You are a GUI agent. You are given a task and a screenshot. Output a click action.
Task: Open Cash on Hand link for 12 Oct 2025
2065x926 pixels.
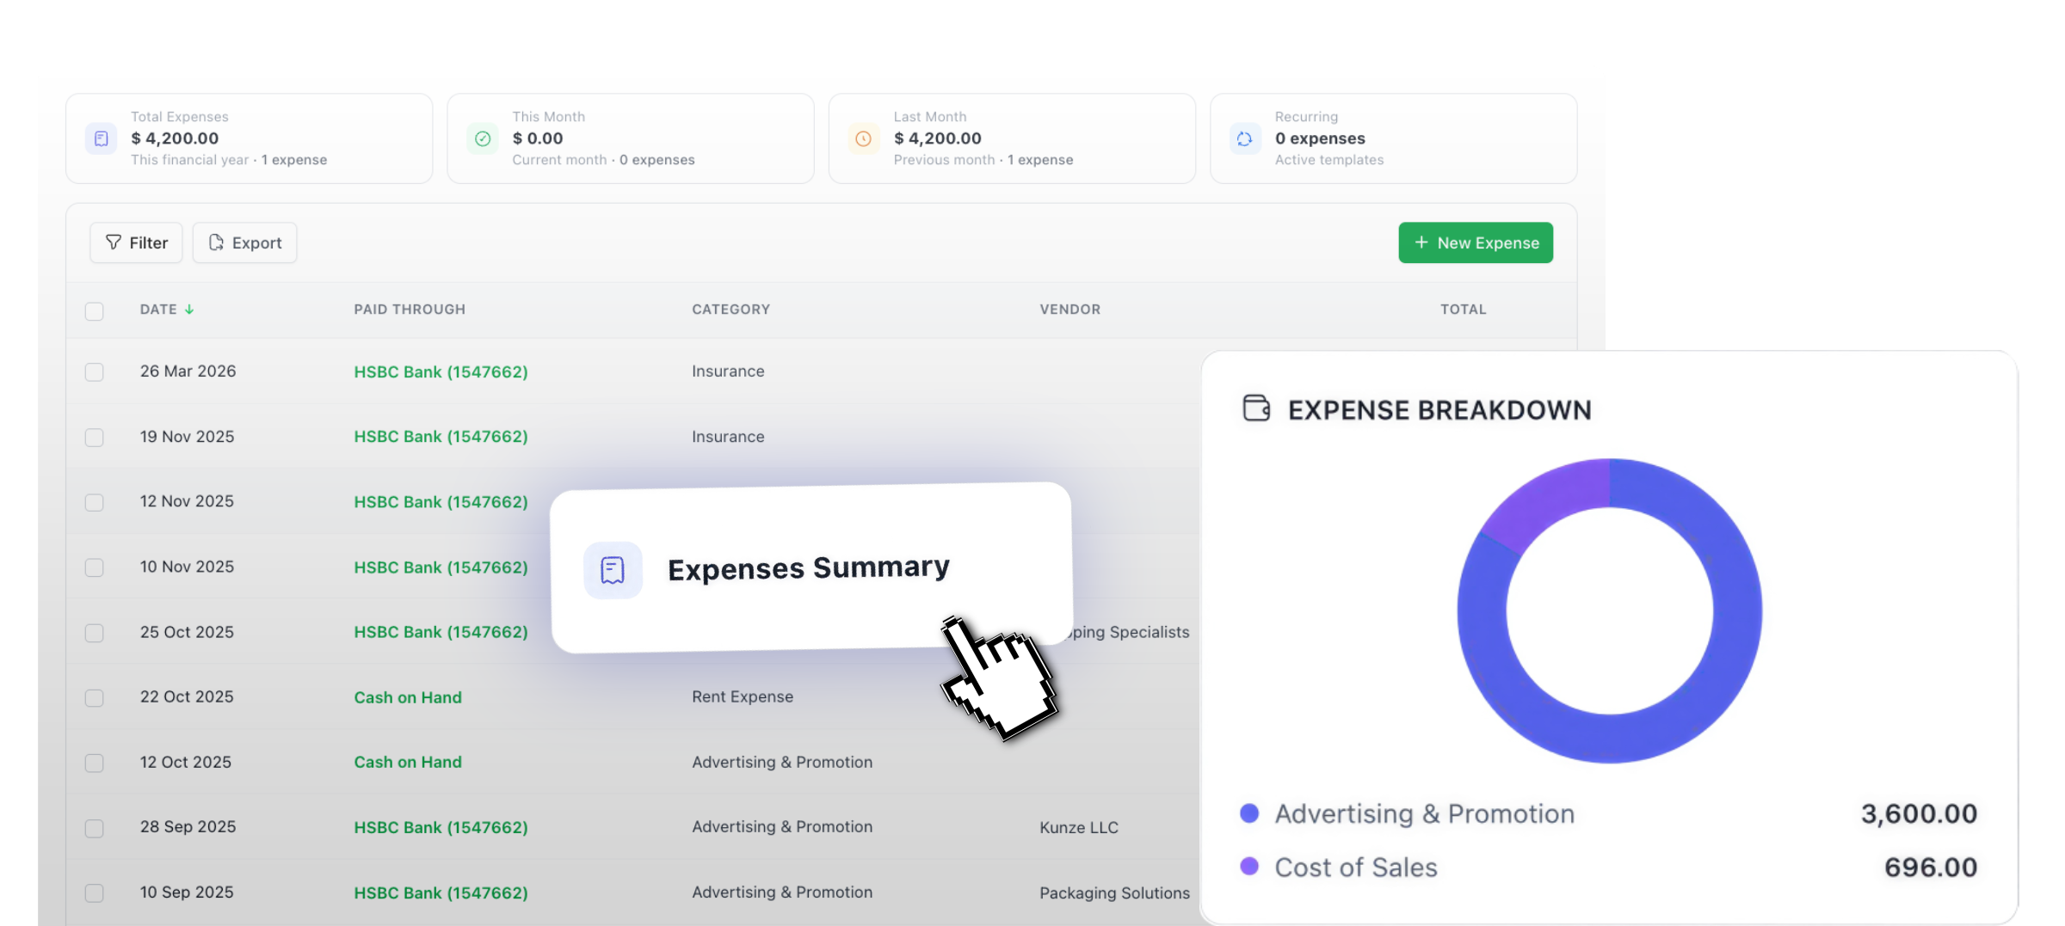(408, 763)
